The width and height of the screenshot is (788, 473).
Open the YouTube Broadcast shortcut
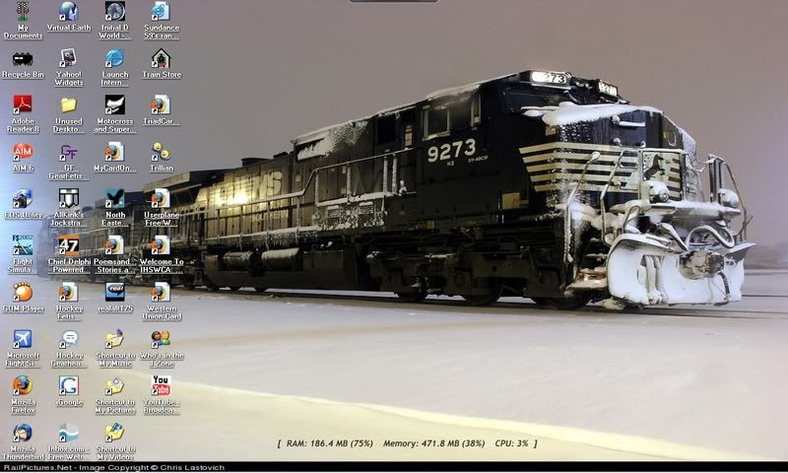point(161,386)
